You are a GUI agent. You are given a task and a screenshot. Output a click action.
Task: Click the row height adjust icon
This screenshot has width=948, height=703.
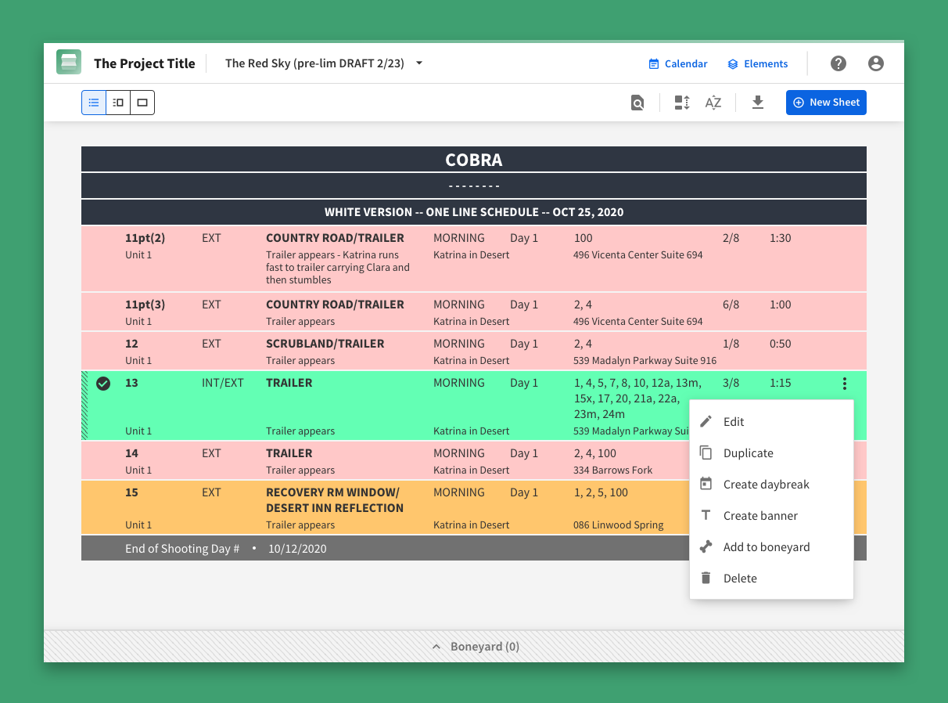click(x=682, y=103)
